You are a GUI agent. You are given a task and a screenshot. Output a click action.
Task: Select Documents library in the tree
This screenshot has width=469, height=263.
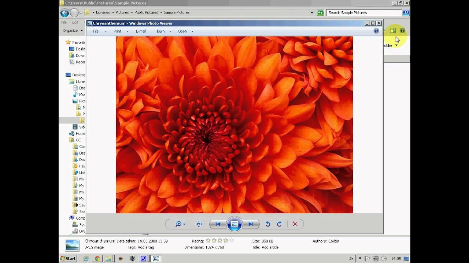(79, 88)
